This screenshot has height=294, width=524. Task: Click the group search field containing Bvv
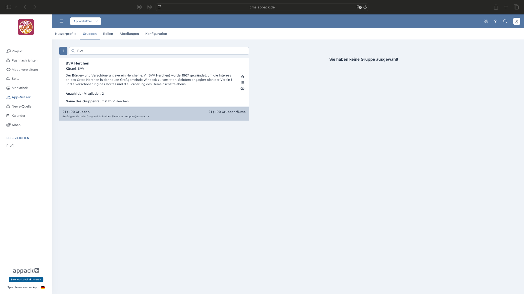point(161,51)
